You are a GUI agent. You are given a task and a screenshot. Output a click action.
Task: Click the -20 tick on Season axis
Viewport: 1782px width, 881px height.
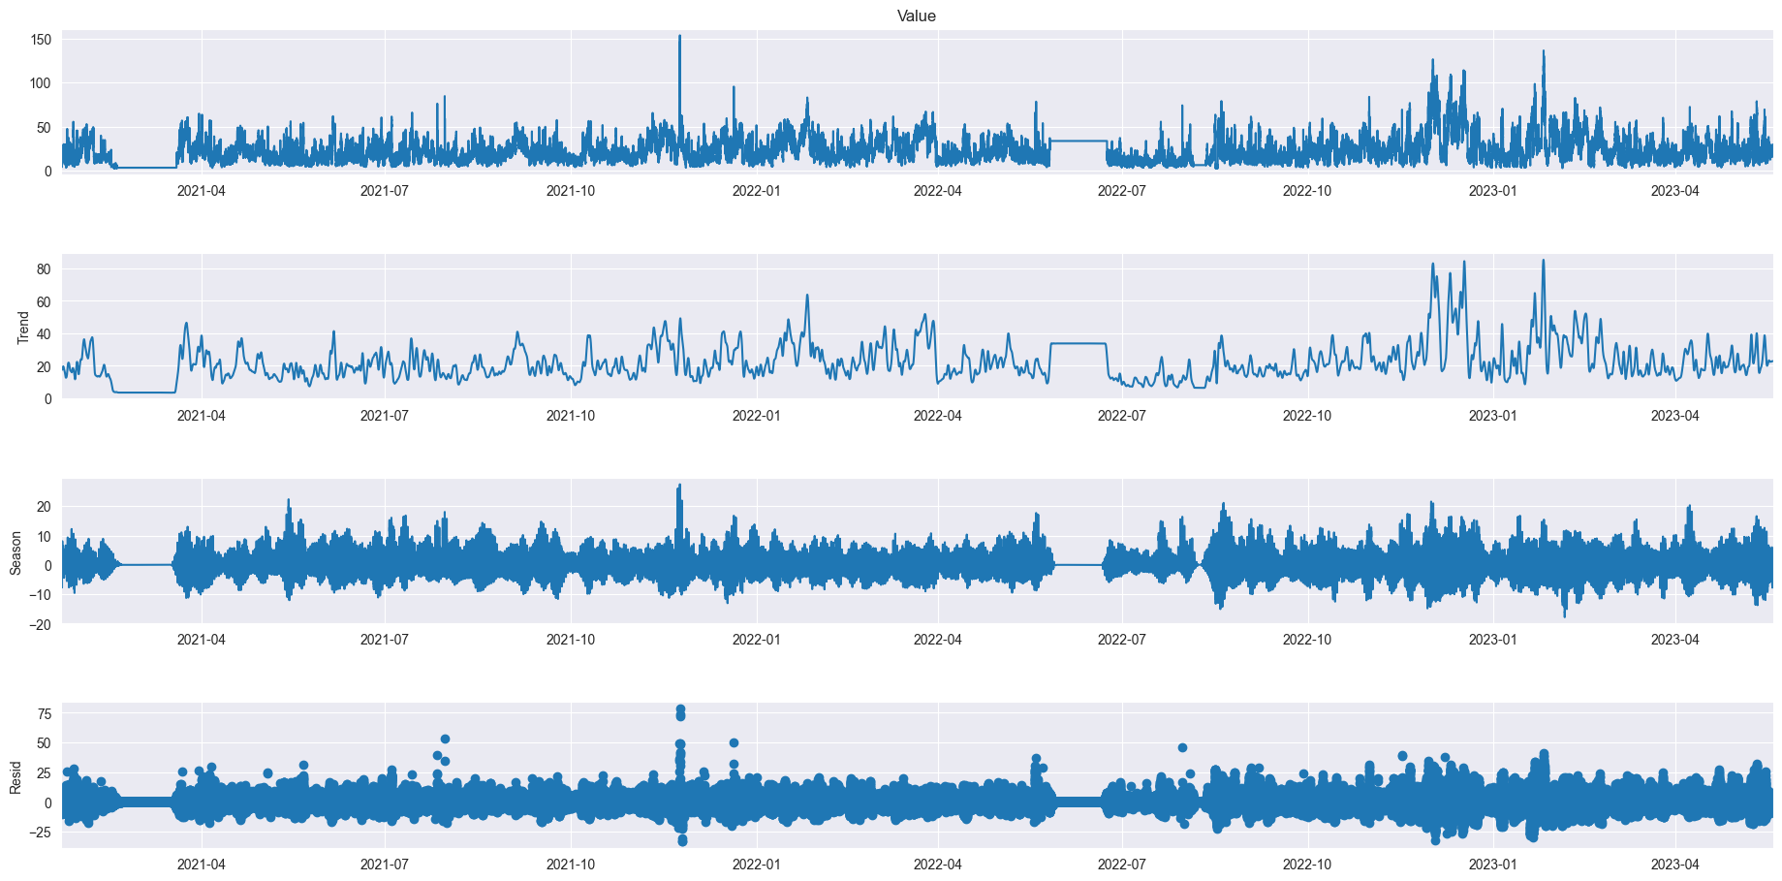[x=39, y=624]
